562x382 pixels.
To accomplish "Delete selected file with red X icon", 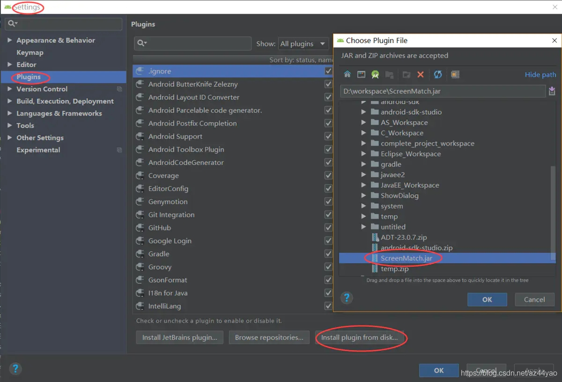I will click(x=421, y=74).
